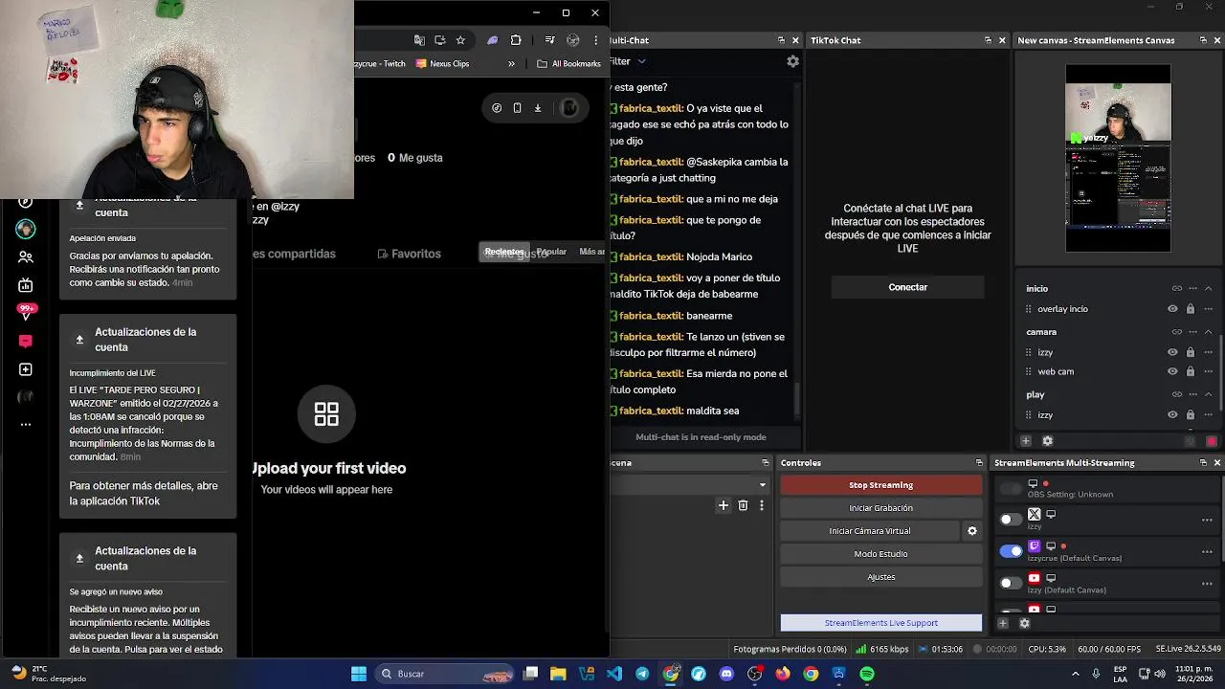Collapse the play scene group
Viewport: 1225px width, 689px height.
pos(1209,394)
